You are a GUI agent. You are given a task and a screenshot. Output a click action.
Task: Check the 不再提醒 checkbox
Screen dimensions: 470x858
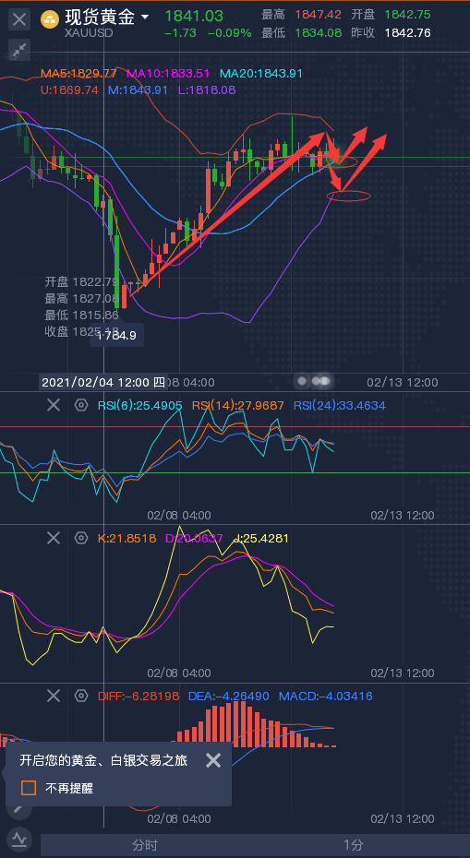click(x=29, y=788)
